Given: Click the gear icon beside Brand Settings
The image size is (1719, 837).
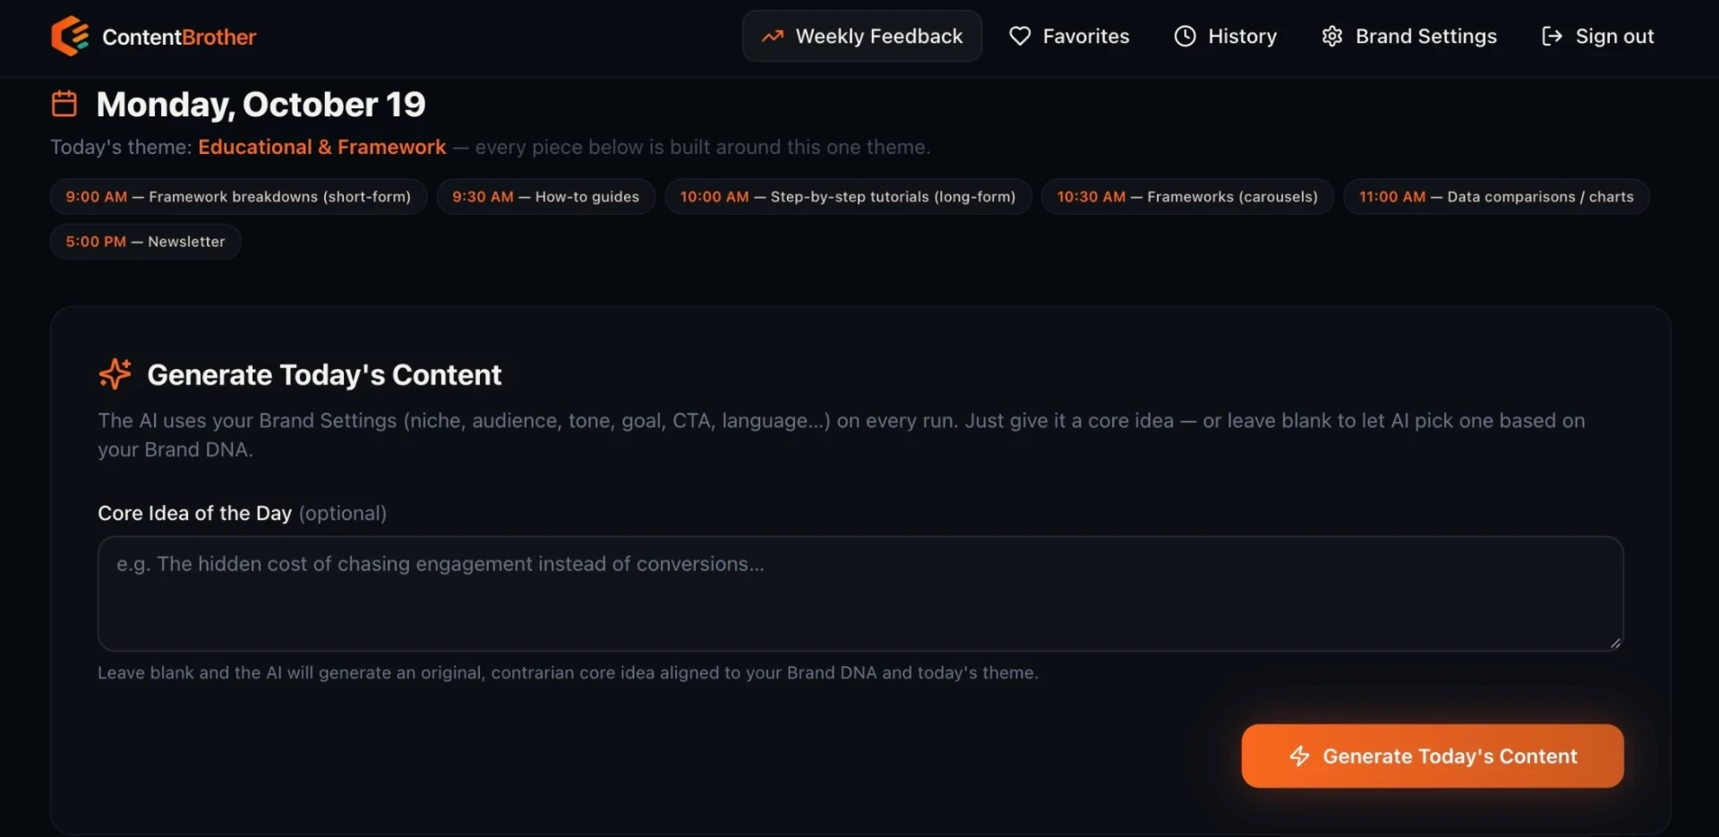Looking at the screenshot, I should [1332, 36].
